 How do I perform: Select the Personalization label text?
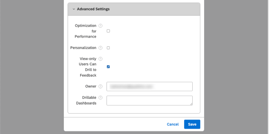pos(83,48)
